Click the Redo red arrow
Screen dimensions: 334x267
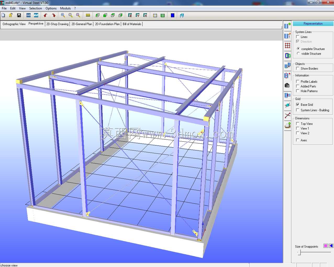(54, 15)
